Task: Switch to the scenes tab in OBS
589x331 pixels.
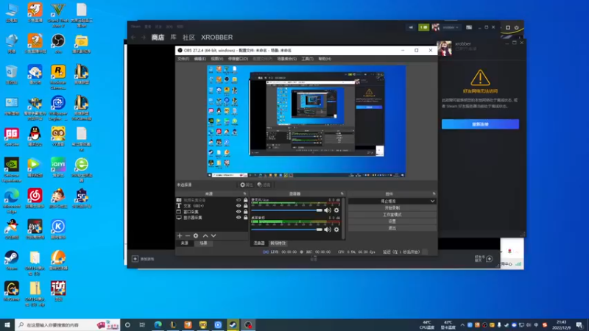Action: pos(203,243)
